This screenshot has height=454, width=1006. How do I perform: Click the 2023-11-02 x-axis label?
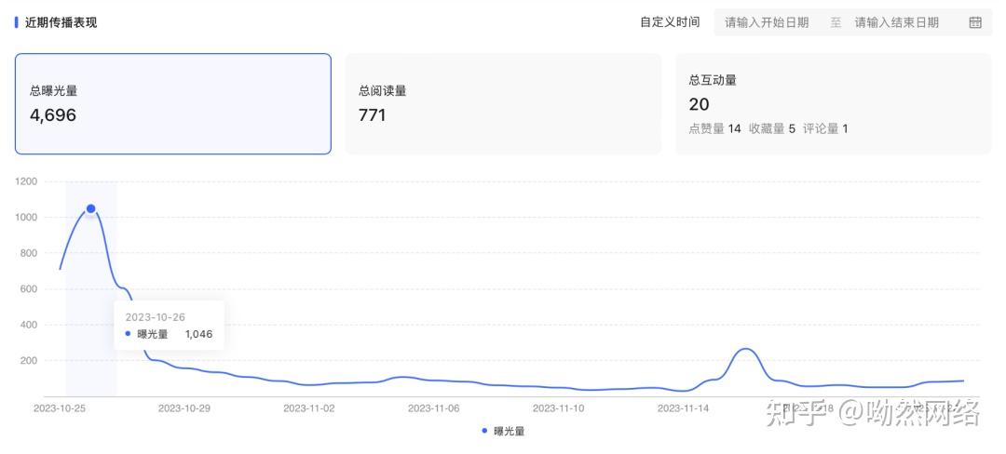point(308,407)
